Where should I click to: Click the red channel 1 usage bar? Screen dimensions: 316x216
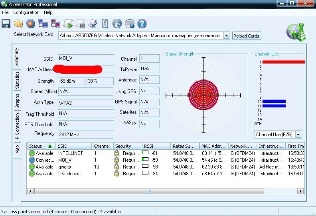(x=283, y=62)
